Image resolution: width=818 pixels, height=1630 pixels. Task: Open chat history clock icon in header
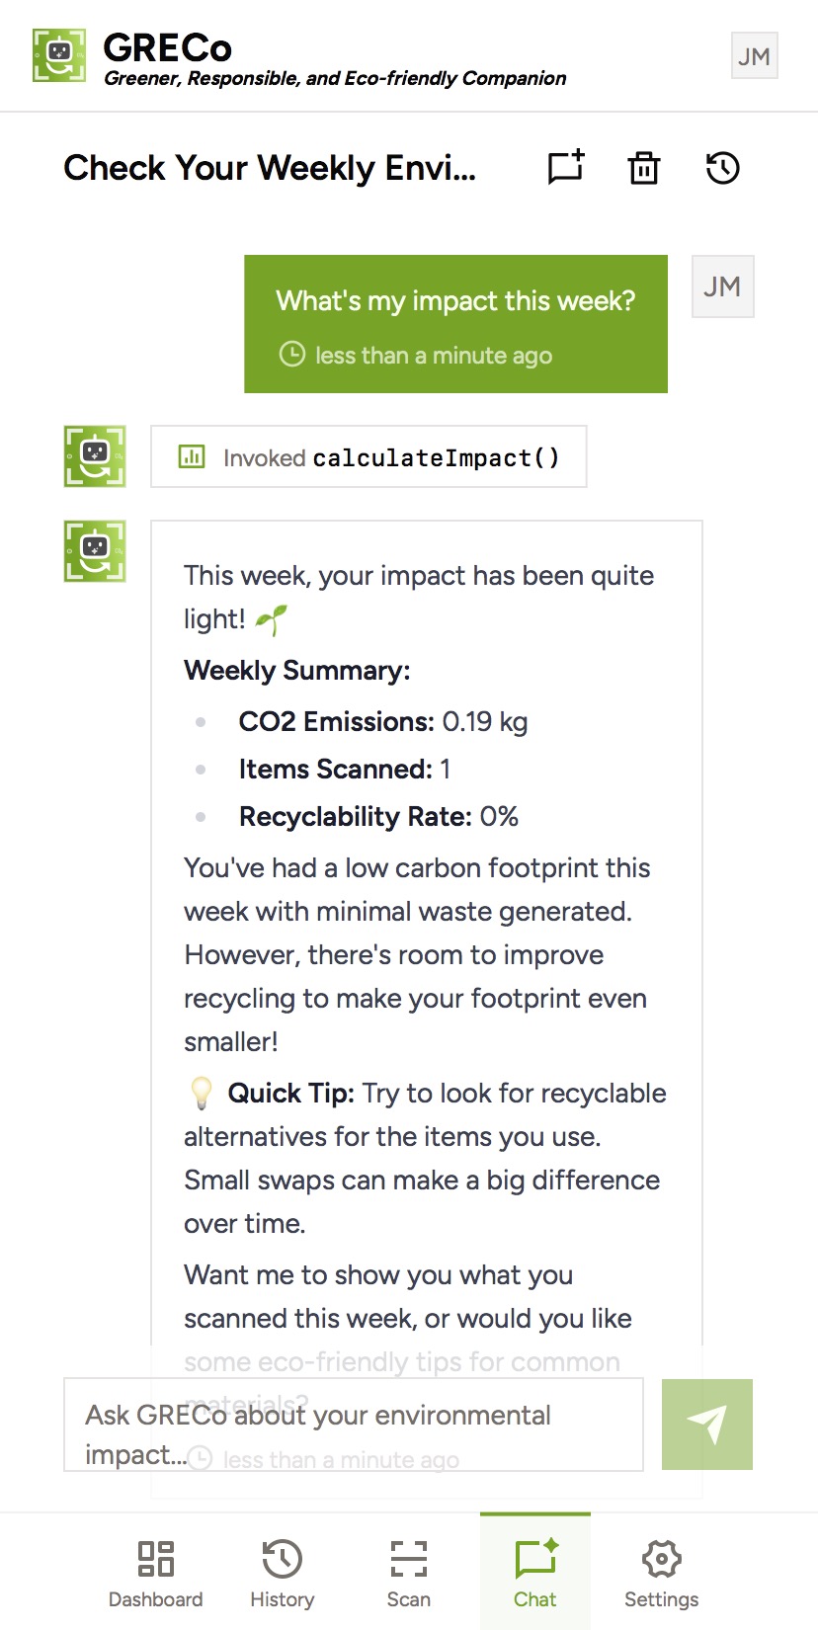pos(723,167)
